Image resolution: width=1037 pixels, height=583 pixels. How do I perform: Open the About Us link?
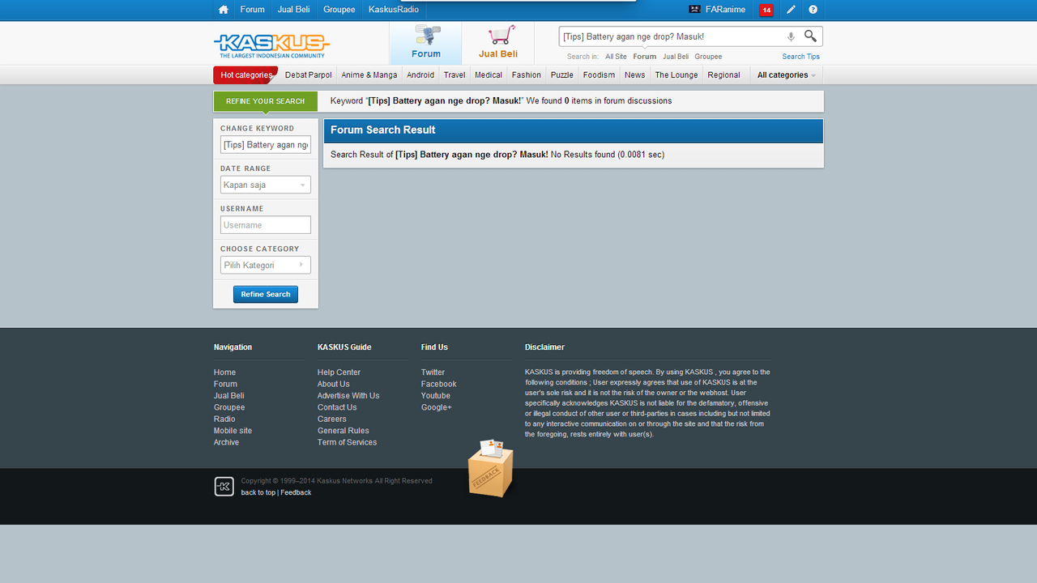334,385
